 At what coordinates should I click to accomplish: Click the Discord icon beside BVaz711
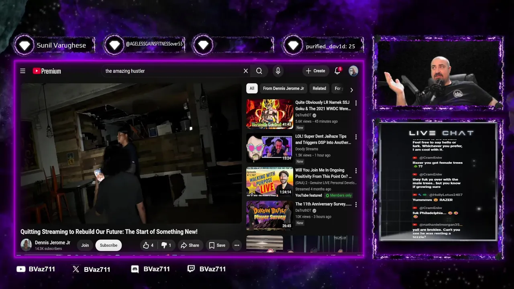tap(135, 269)
